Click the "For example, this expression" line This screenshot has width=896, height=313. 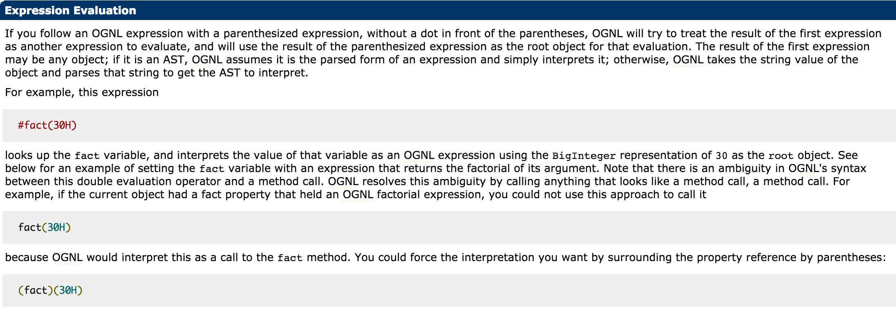coord(82,92)
